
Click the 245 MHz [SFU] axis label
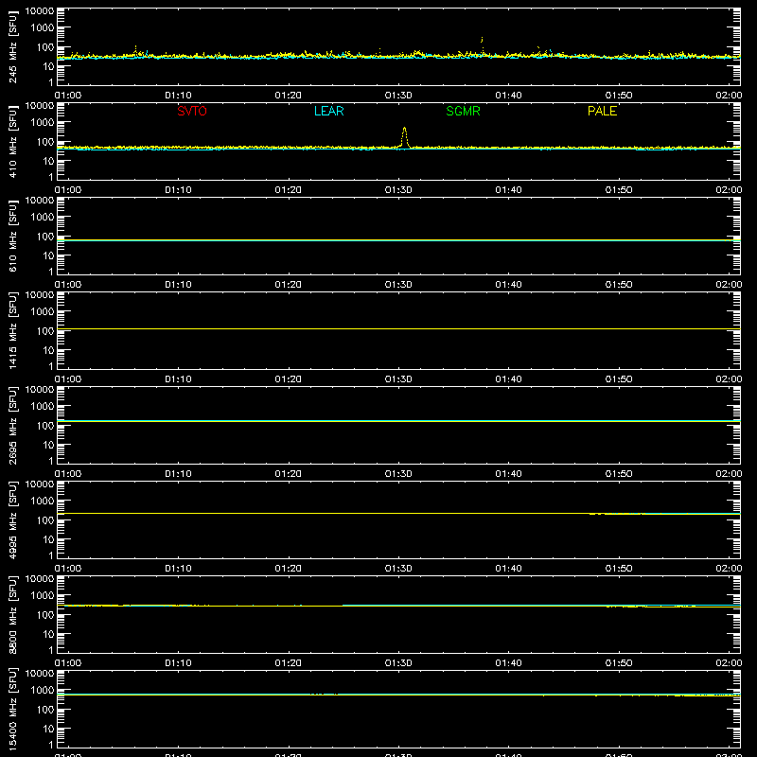[12, 46]
